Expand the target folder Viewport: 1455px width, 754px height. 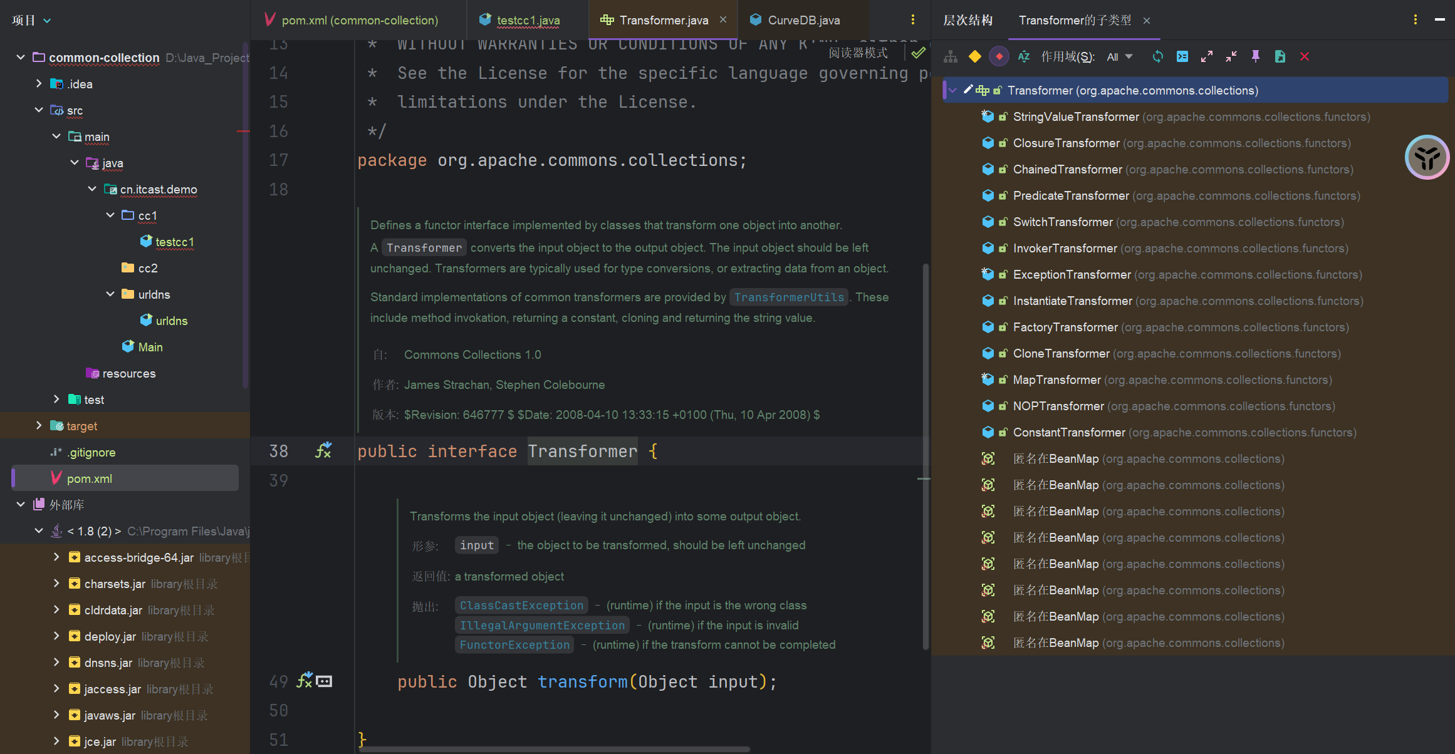[x=39, y=426]
